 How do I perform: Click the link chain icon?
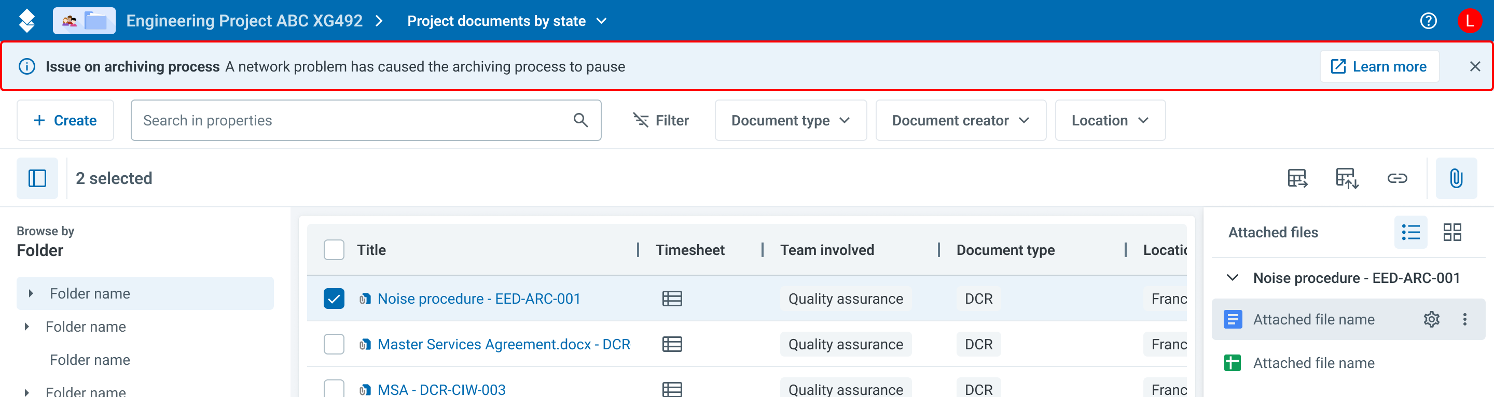coord(1397,178)
